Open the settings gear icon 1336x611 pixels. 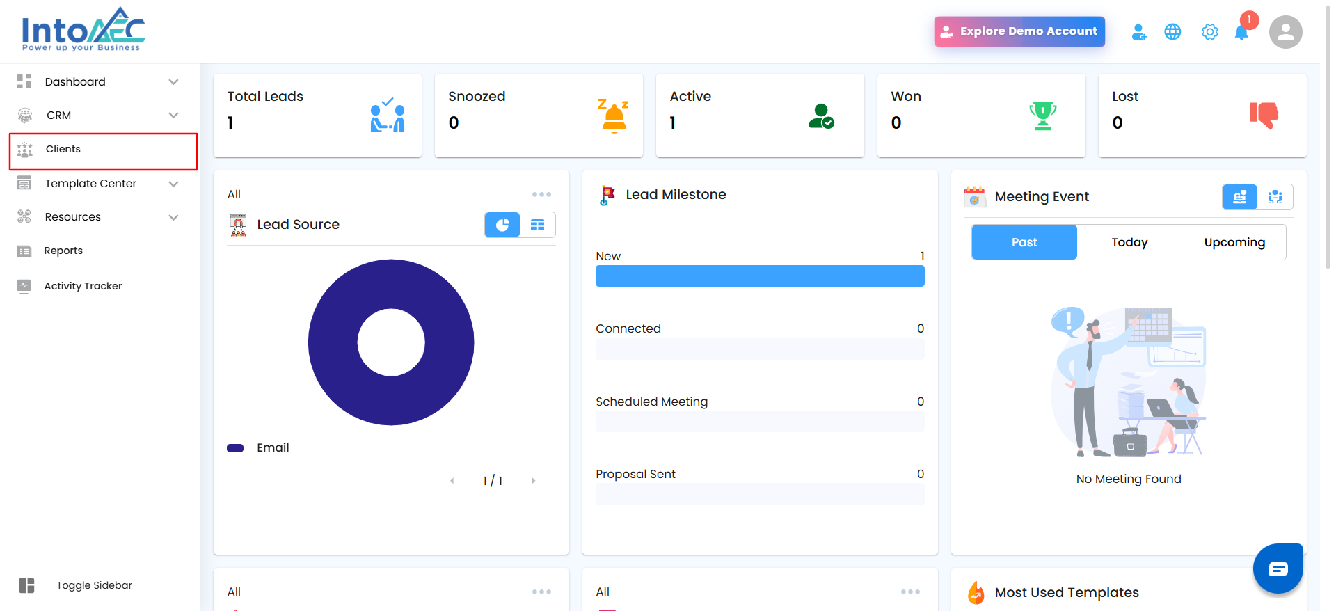(x=1209, y=32)
